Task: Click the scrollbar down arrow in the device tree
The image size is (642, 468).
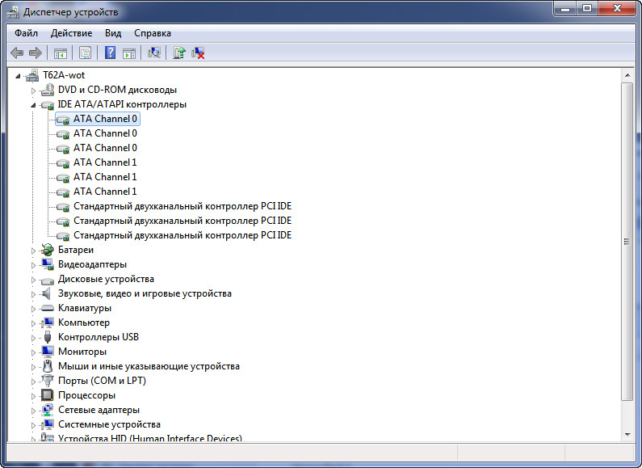Action: pos(627,435)
